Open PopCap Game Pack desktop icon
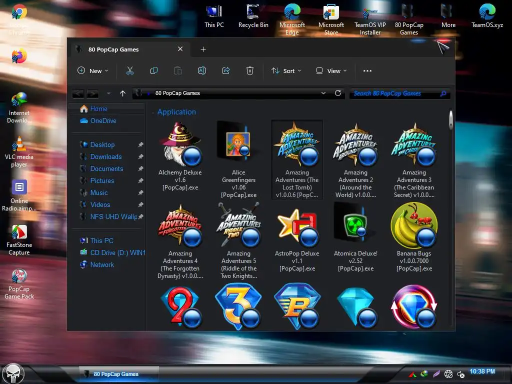The height and width of the screenshot is (384, 512). (19, 284)
